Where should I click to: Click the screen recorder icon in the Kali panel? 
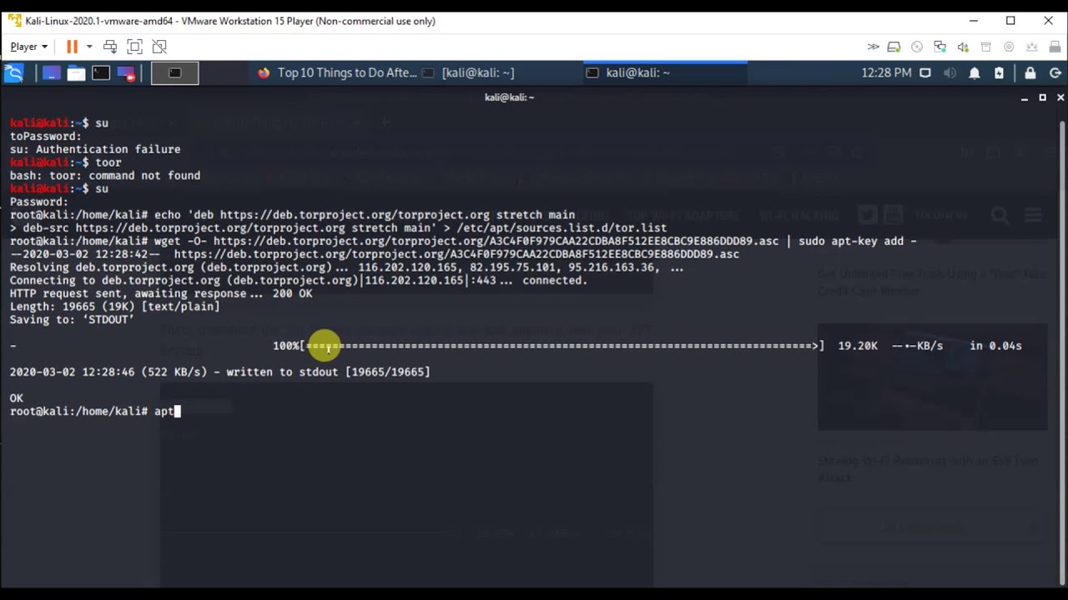[x=126, y=73]
